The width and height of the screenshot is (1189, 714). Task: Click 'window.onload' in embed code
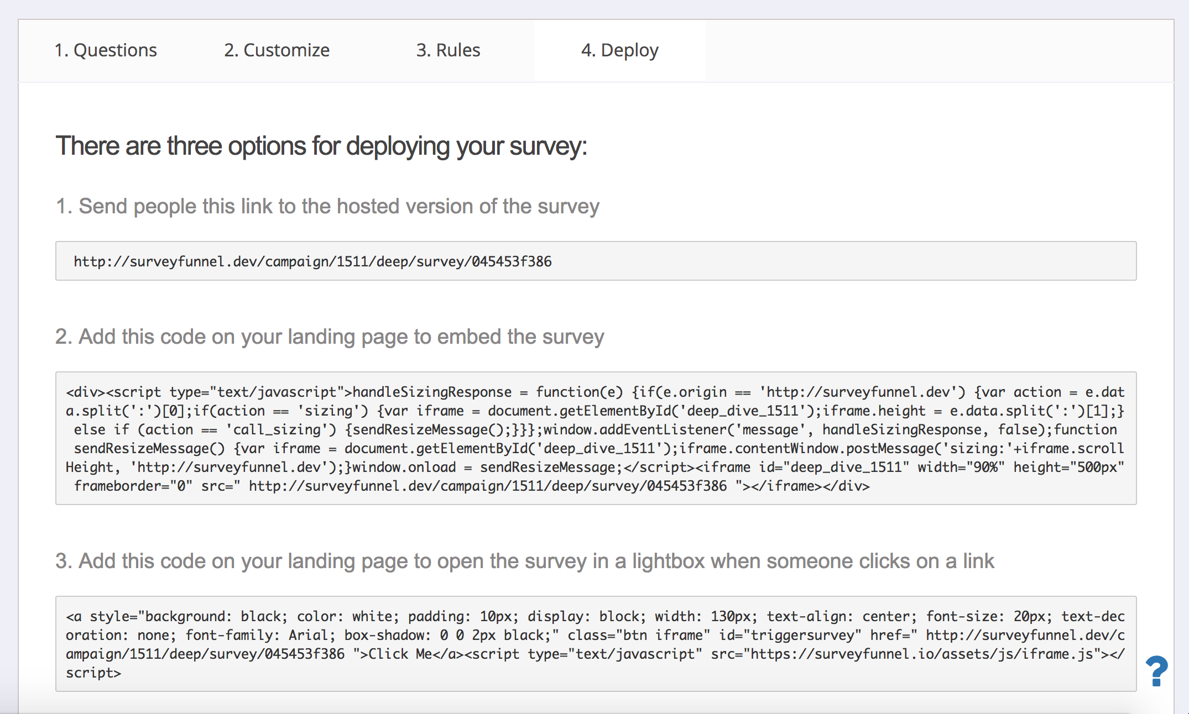pos(404,468)
